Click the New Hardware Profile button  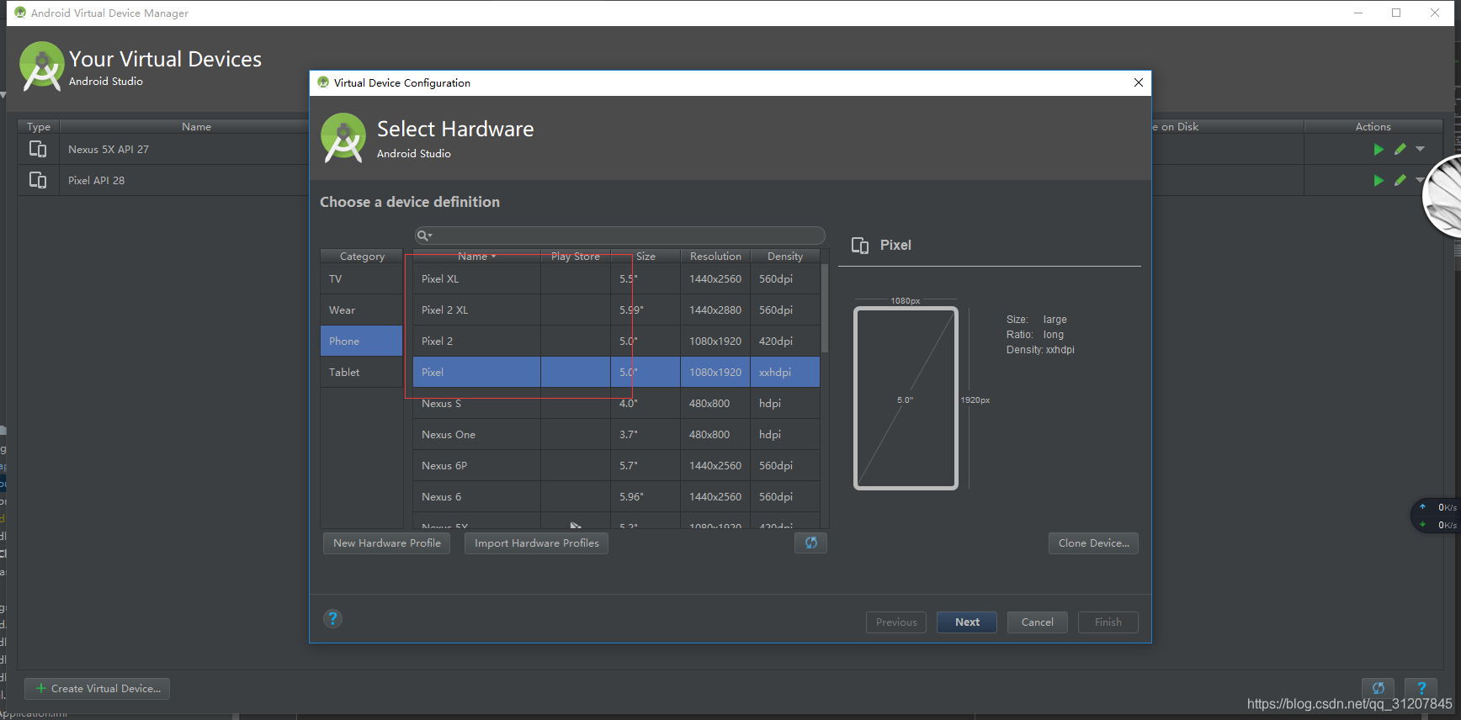(x=386, y=543)
